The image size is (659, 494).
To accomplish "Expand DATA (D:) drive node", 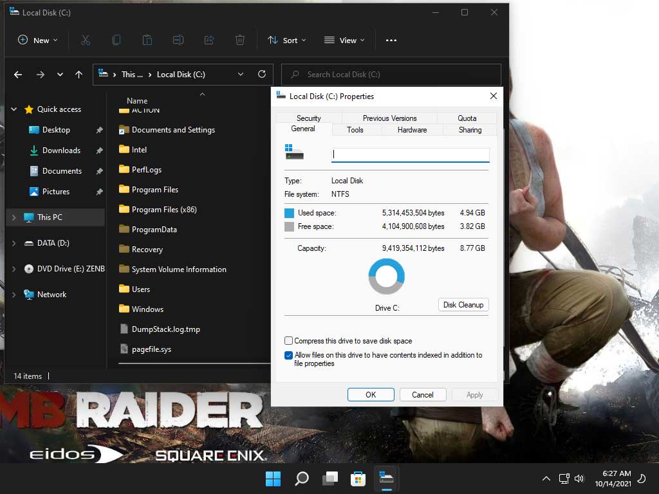I will [14, 243].
